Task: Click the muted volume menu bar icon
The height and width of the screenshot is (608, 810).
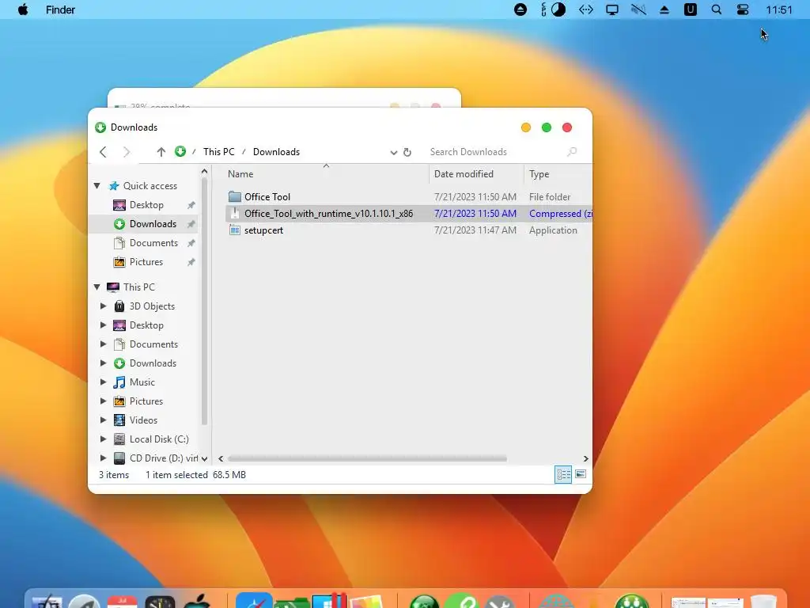Action: pos(638,9)
